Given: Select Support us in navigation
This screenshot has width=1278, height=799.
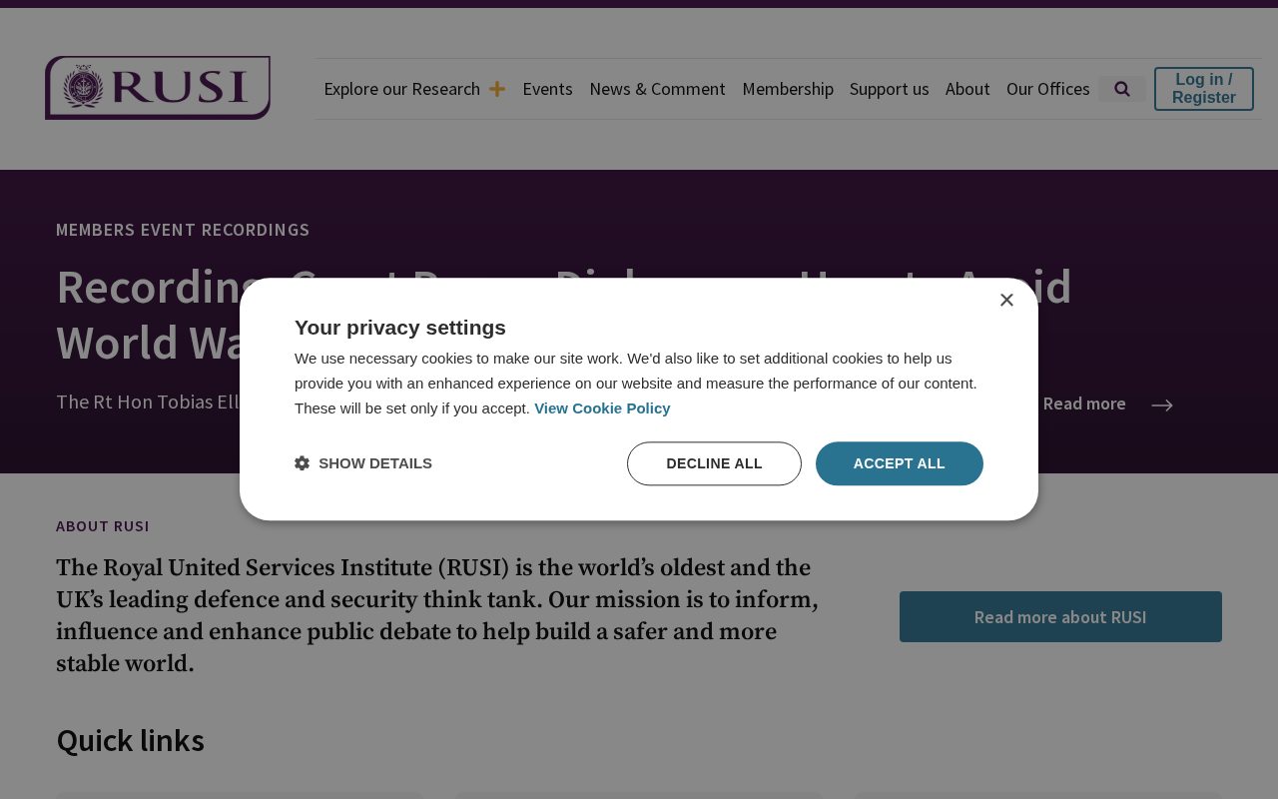Looking at the screenshot, I should 890,89.
